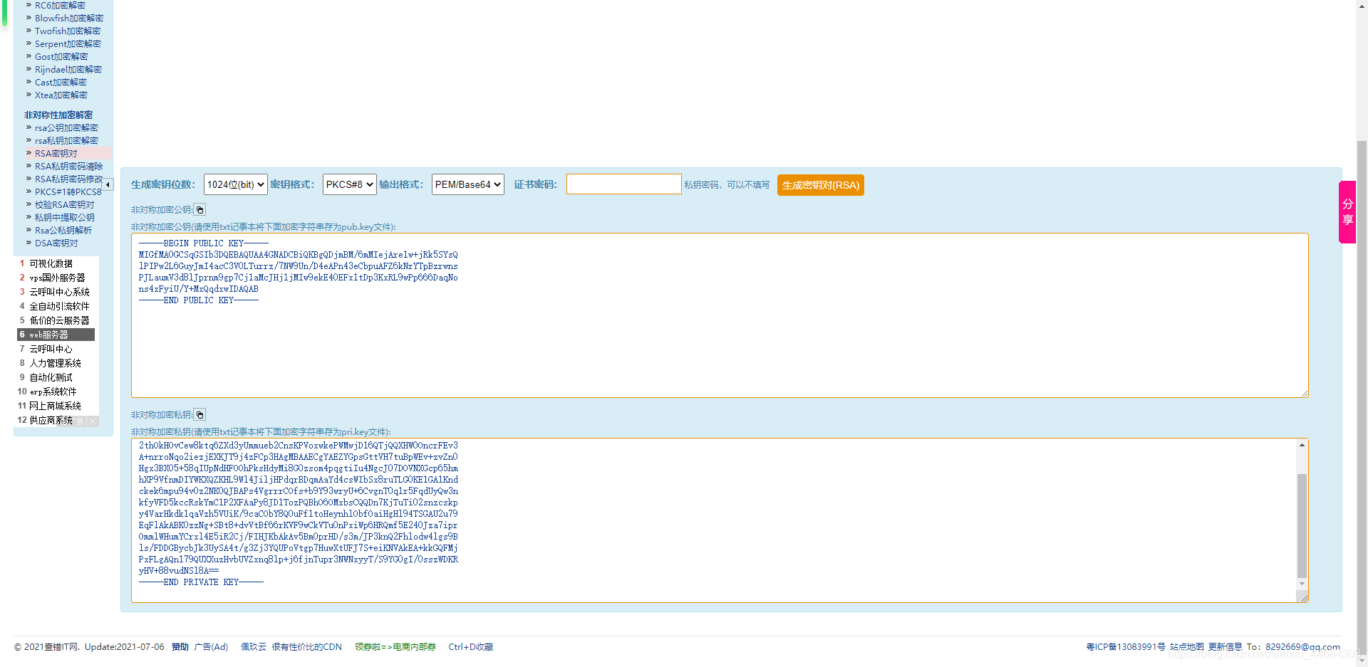Image resolution: width=1368 pixels, height=667 pixels.
Task: Select 私钥中提取公钥 extraction tool
Action: pyautogui.click(x=63, y=217)
